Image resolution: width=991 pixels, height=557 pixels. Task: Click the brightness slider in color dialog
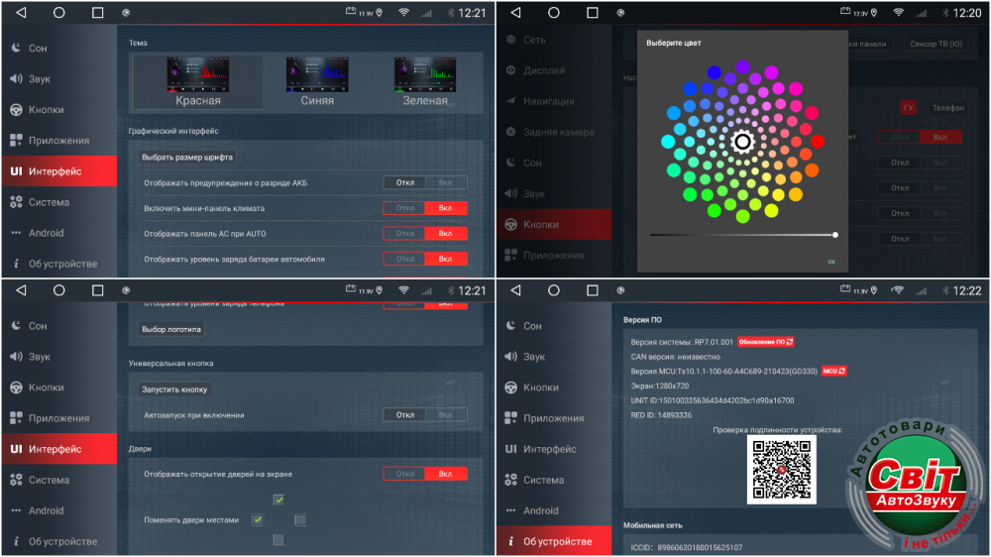tap(742, 235)
